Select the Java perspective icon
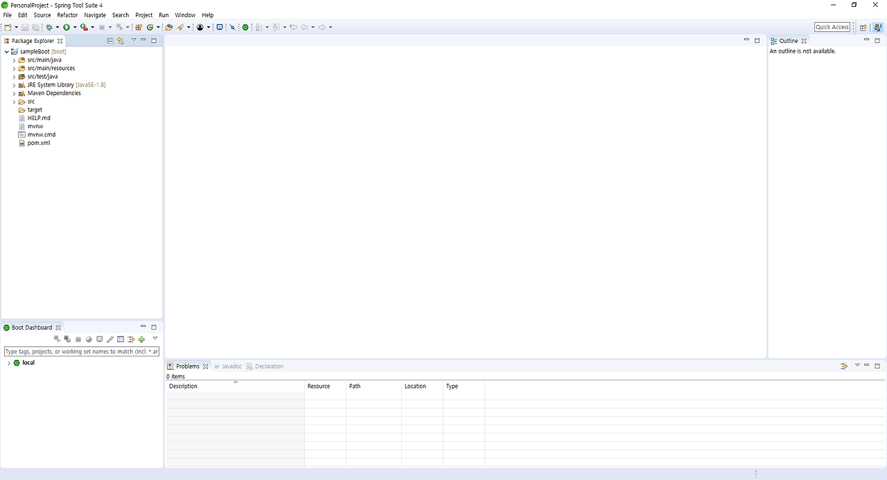This screenshot has width=887, height=480. pyautogui.click(x=877, y=27)
